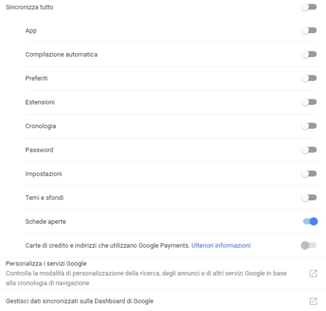Select the Cronologia label text
The height and width of the screenshot is (311, 326).
[x=41, y=126]
